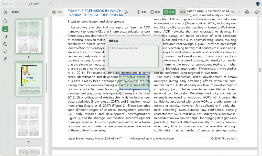Viewport: 262px width, 156px height.
Task: Click '© 2019 The Authors' footer text
Action: coord(224,138)
